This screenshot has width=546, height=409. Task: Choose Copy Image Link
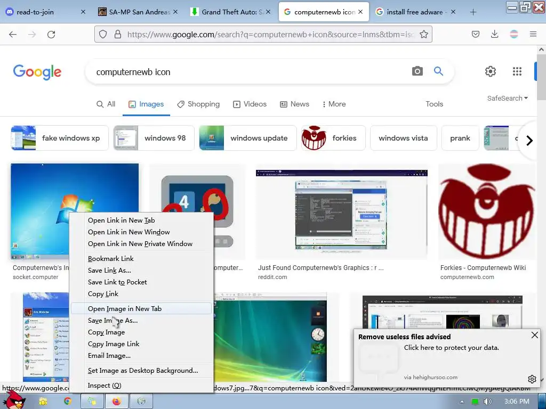click(x=141, y=344)
